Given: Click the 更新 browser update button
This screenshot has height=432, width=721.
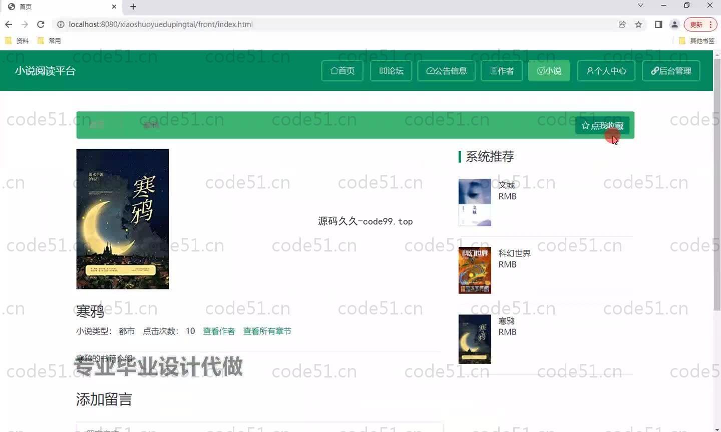Looking at the screenshot, I should click(700, 24).
